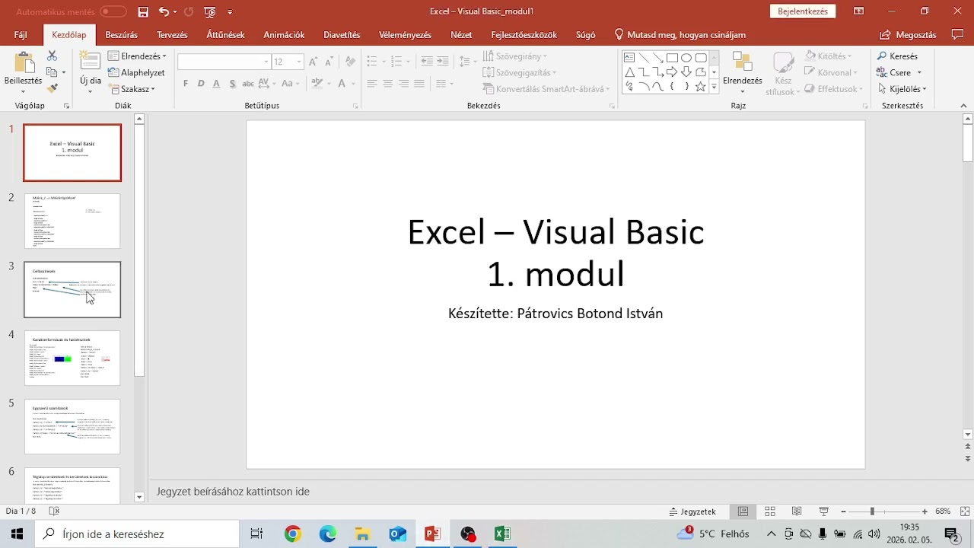Open Kijelölés selection dropdown
The image size is (974, 548).
(902, 89)
